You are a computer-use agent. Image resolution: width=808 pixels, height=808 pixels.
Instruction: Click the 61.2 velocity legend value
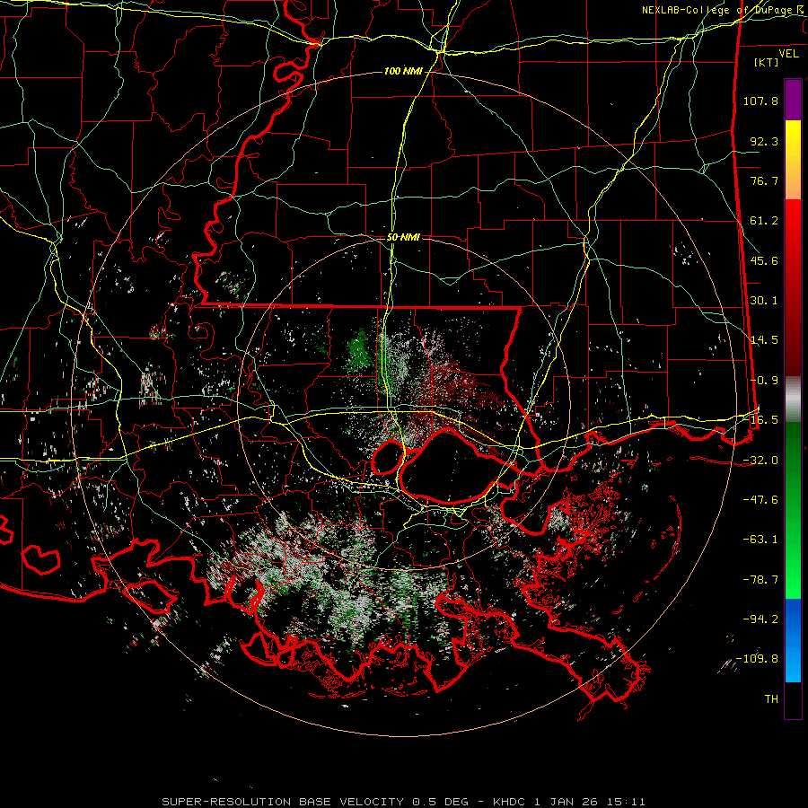(764, 221)
